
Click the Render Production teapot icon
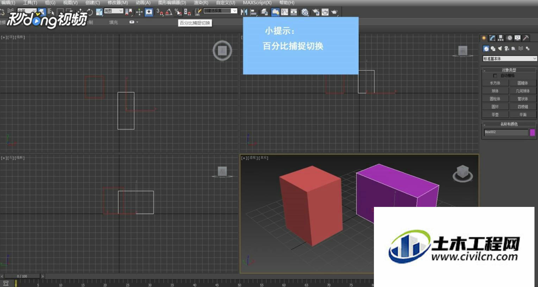tap(334, 12)
